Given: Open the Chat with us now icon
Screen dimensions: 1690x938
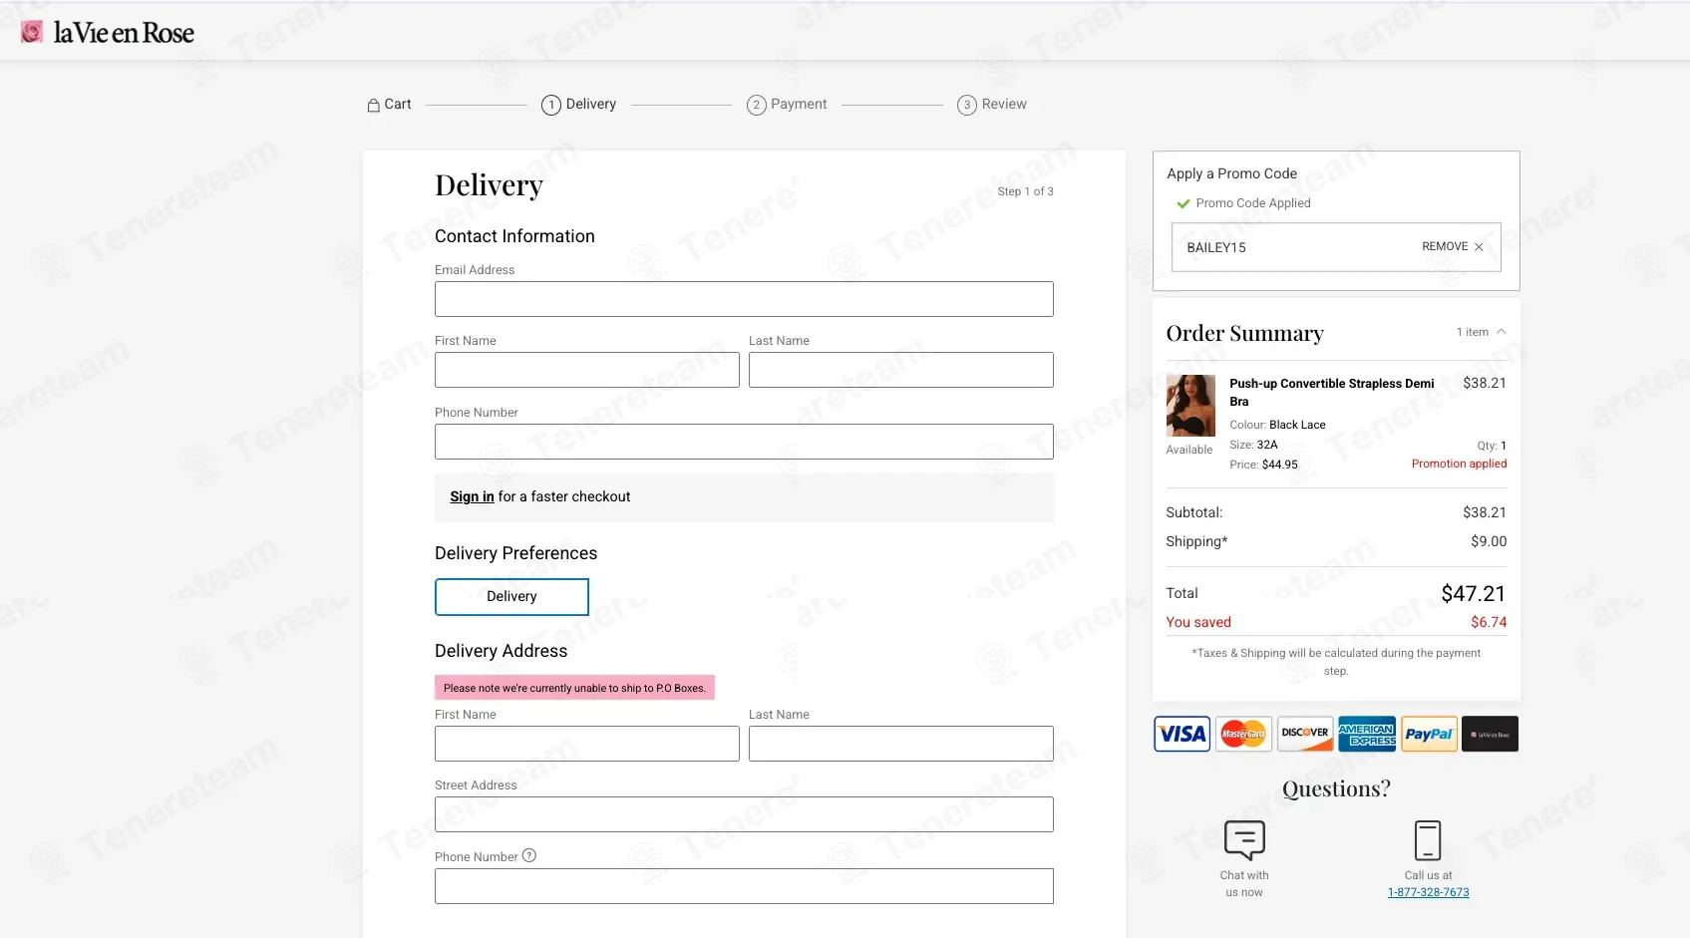Looking at the screenshot, I should point(1244,840).
